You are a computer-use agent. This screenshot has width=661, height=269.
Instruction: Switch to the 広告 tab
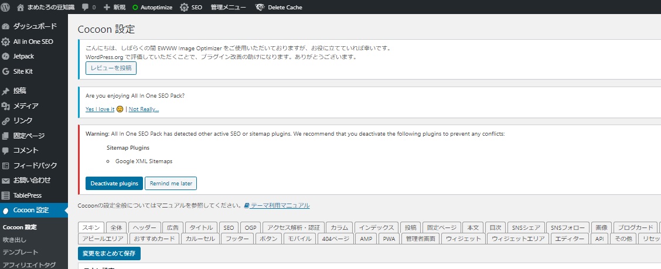173,227
